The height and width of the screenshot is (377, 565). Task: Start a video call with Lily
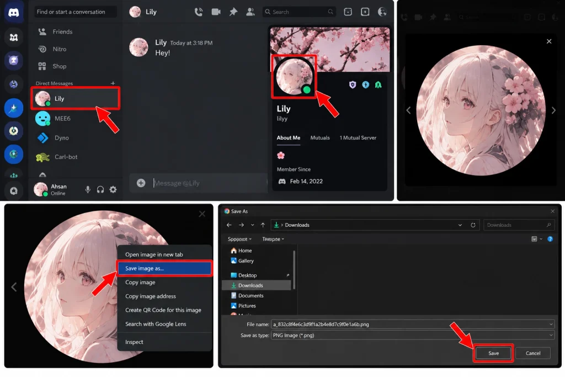pyautogui.click(x=216, y=12)
